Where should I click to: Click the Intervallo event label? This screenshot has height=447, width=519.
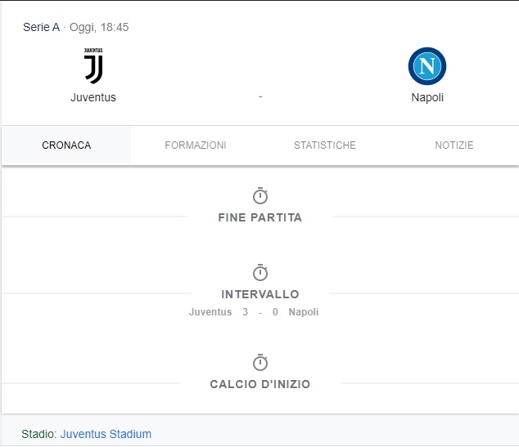(260, 294)
